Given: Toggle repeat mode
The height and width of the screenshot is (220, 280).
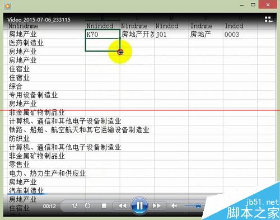Looking at the screenshot, I should tap(87, 206).
